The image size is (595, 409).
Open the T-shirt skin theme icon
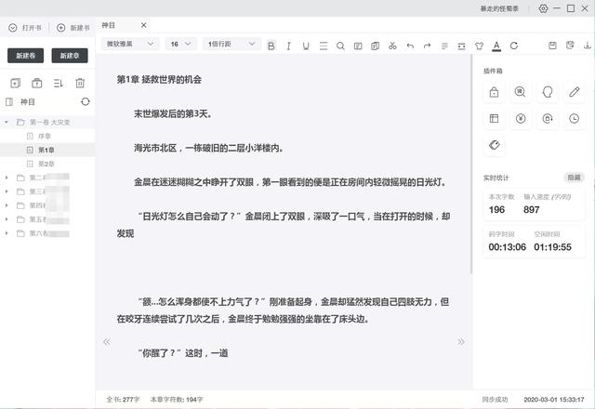[x=479, y=46]
